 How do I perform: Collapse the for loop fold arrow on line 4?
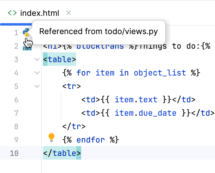[37, 73]
